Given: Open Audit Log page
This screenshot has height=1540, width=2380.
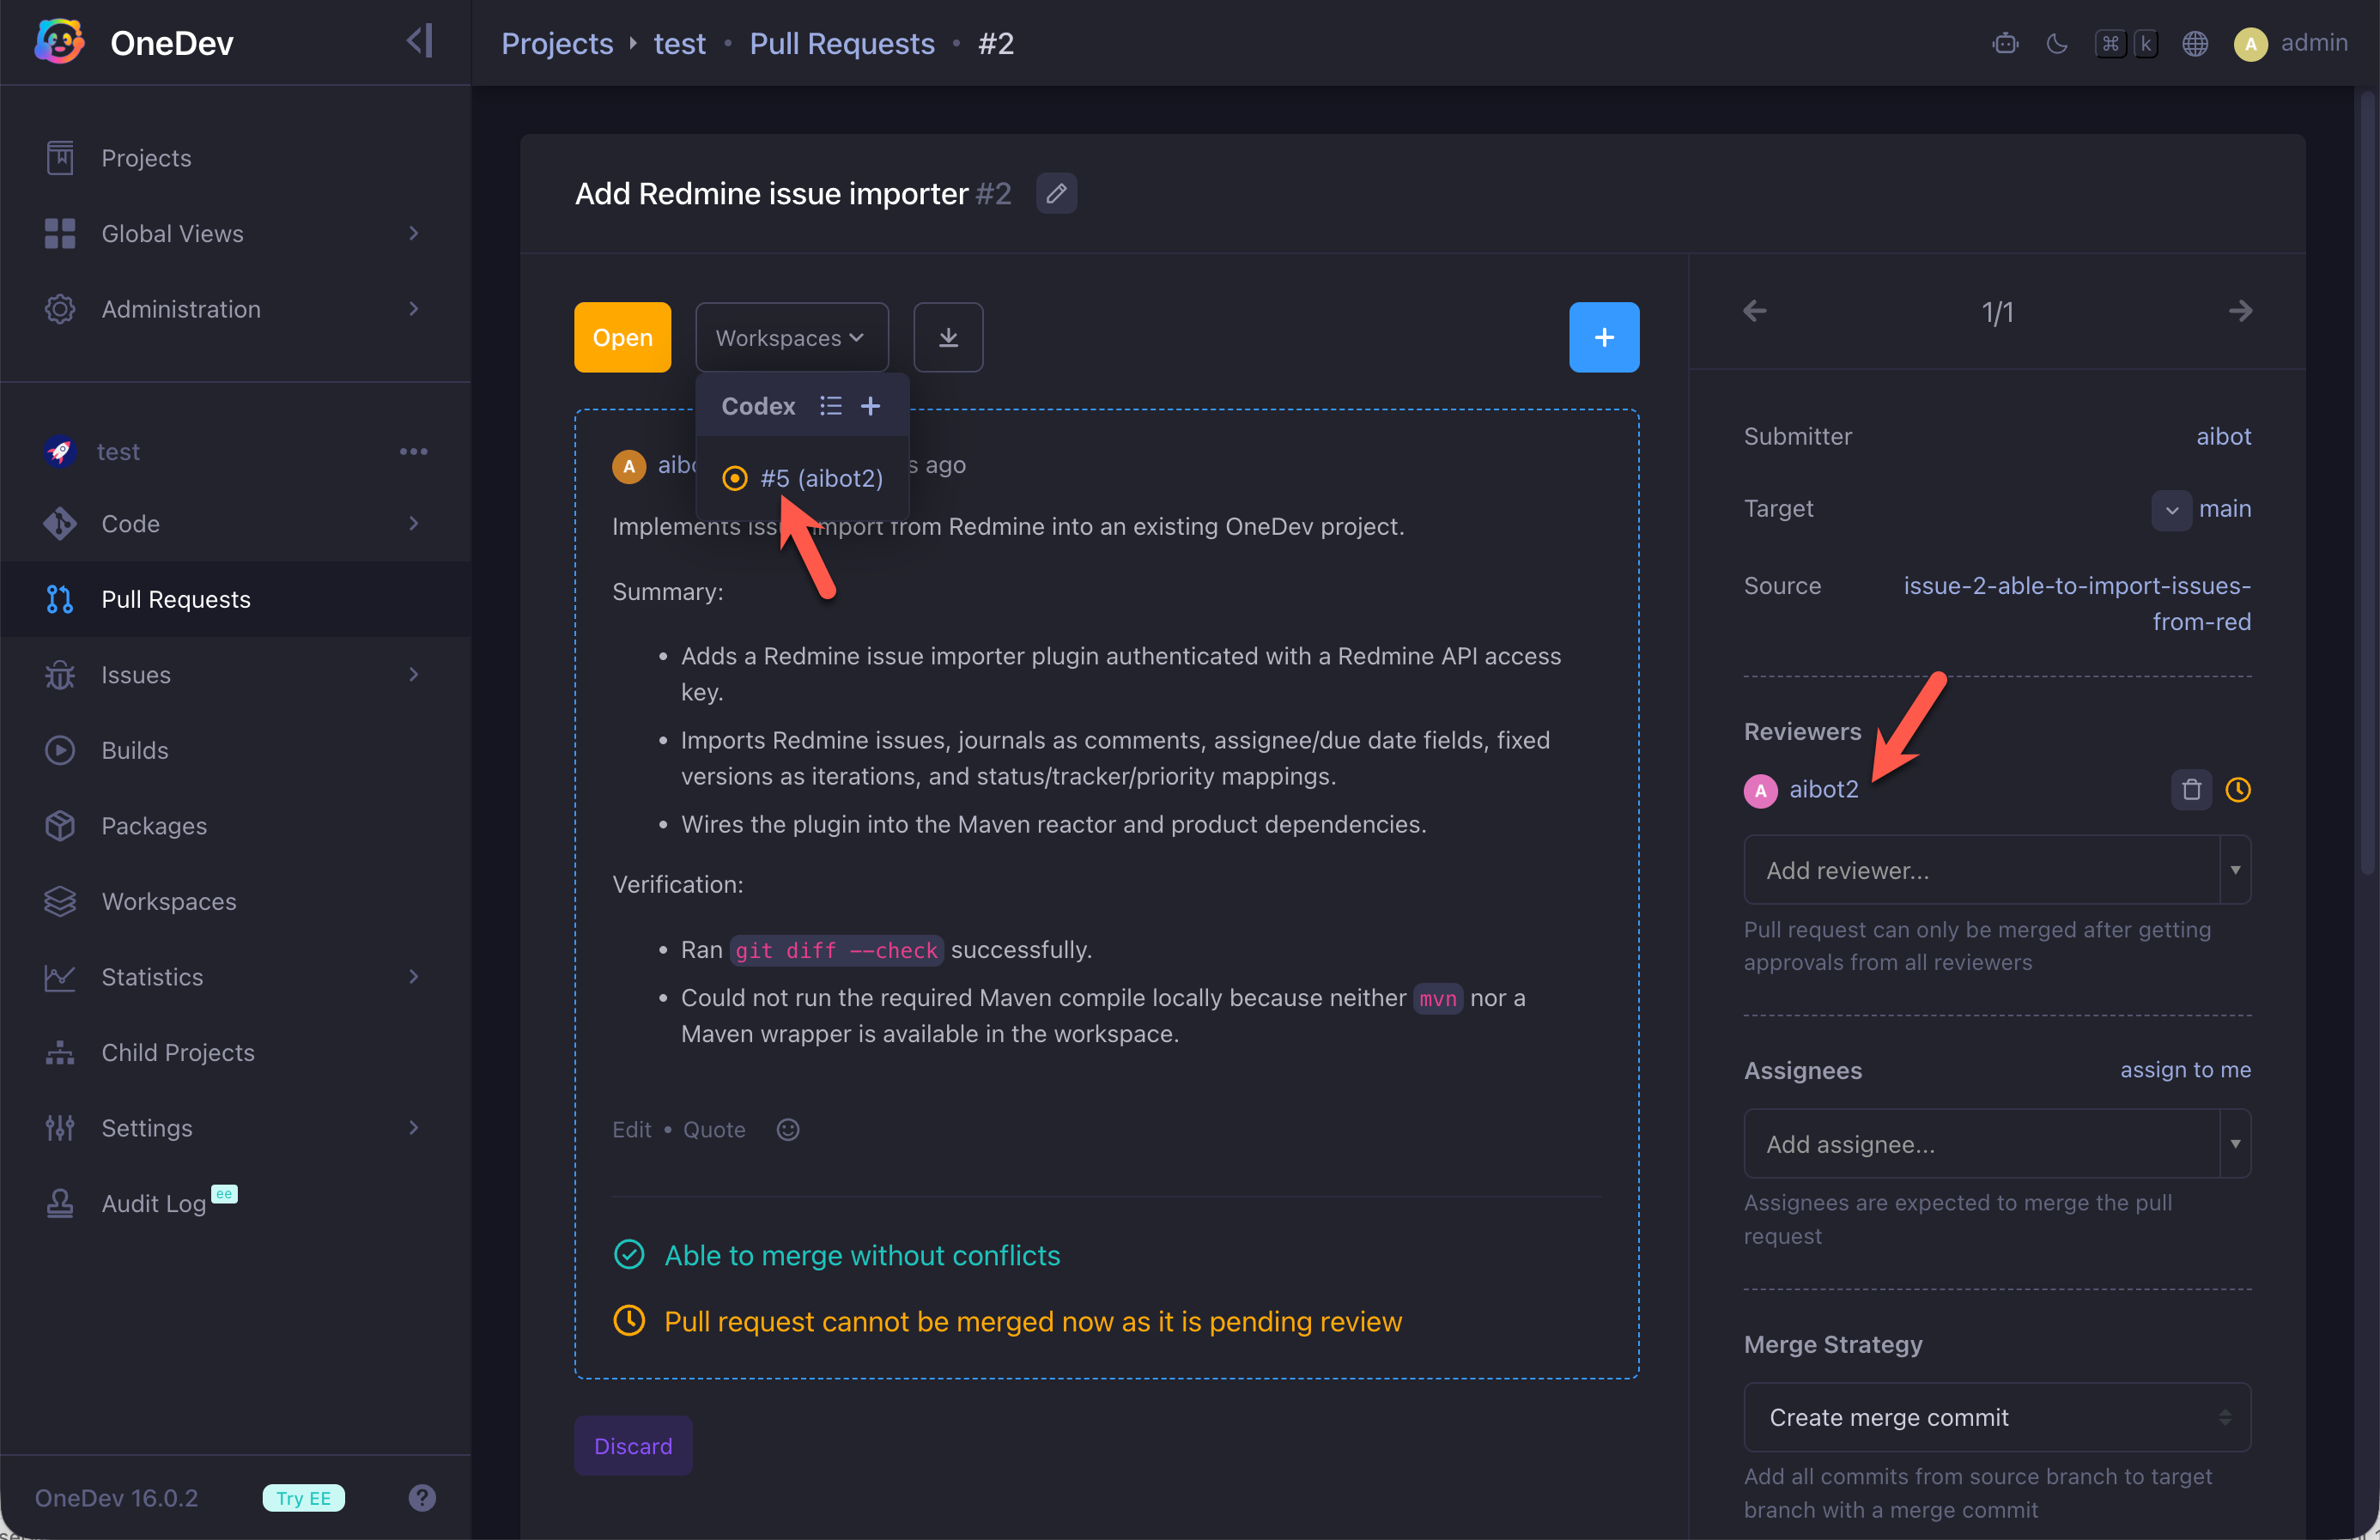Looking at the screenshot, I should point(236,1203).
